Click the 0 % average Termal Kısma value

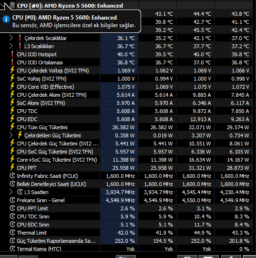(x=244, y=249)
